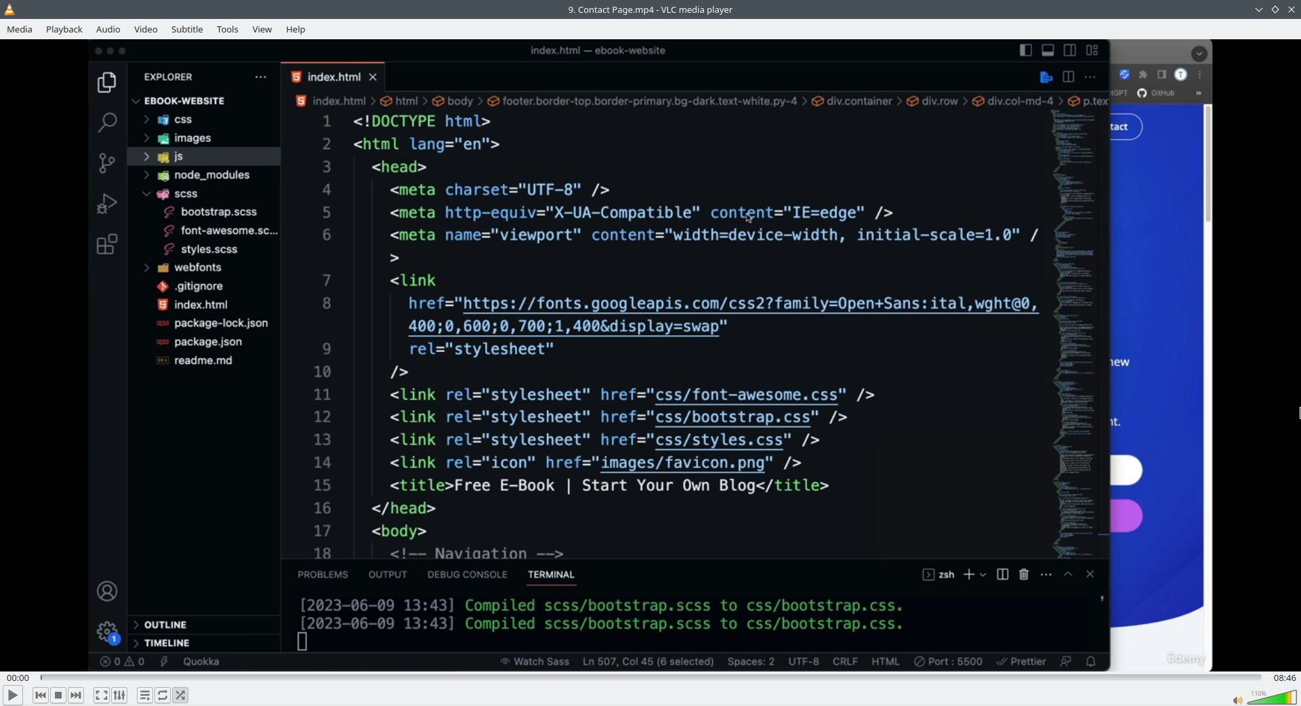Open the Accounts icon in the activity bar
The width and height of the screenshot is (1301, 706).
107,592
